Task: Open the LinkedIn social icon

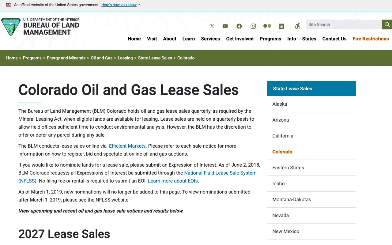Action: [281, 26]
